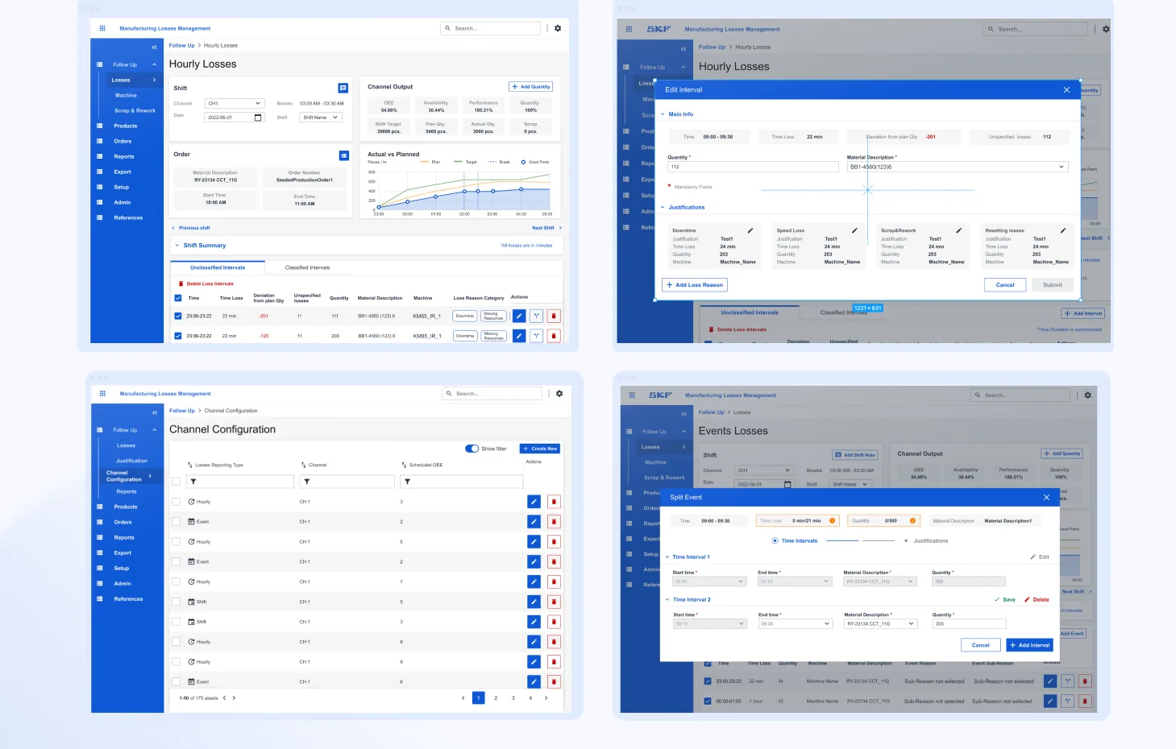Tick the select-all checkbox in the Channel Configuration filter row

[176, 482]
